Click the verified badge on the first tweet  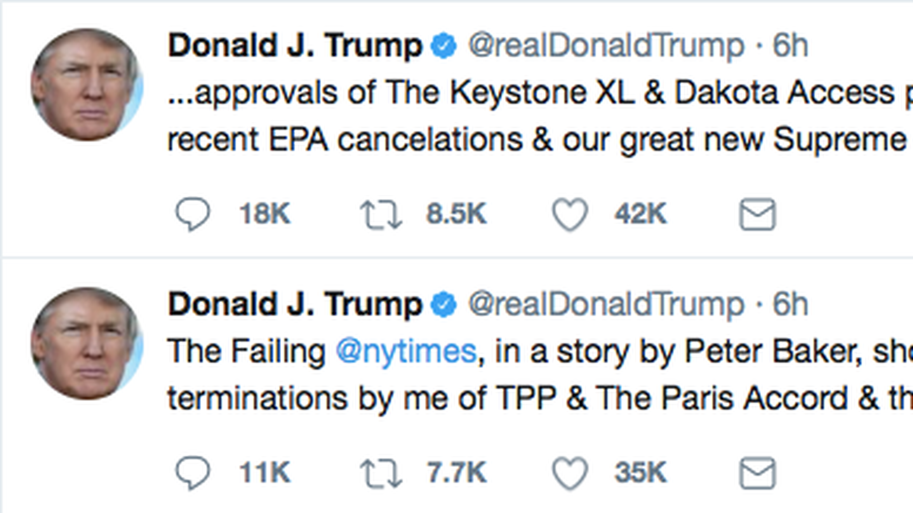coord(444,46)
